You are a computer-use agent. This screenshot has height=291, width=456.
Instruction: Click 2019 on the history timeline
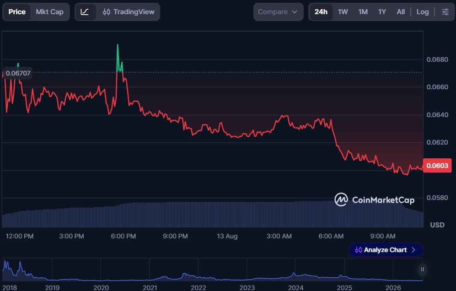pyautogui.click(x=52, y=288)
